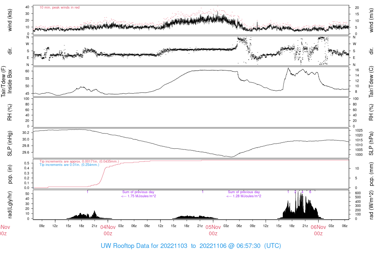
Task: Click the '29.6' tick on SLP inHg axis
Action: coord(26,152)
